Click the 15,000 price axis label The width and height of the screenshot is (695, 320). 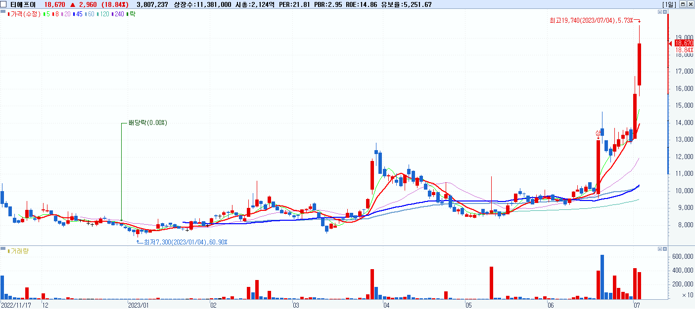pyautogui.click(x=684, y=106)
